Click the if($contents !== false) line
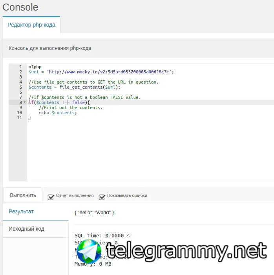The height and width of the screenshot is (275, 274). click(x=59, y=102)
